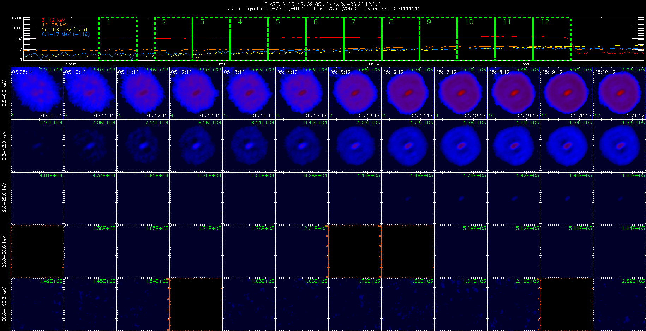Click the 05:20 time-axis tick label
The image size is (646, 331).
pos(525,64)
